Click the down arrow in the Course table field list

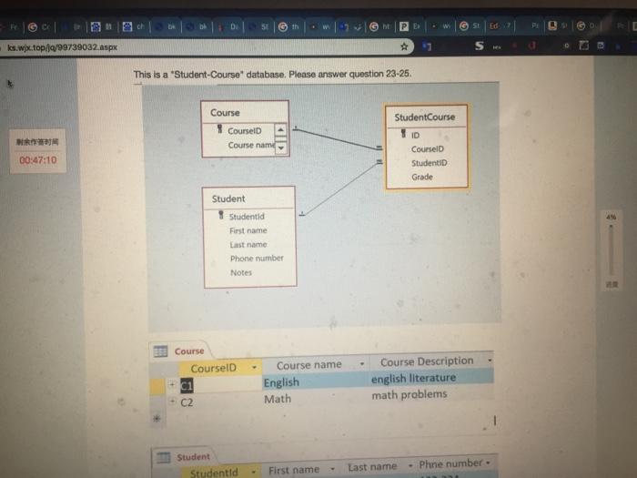point(280,147)
